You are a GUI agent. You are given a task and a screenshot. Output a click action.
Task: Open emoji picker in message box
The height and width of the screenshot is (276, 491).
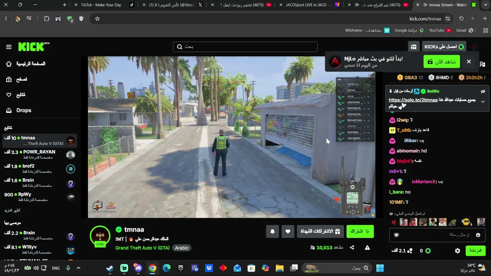(478, 235)
